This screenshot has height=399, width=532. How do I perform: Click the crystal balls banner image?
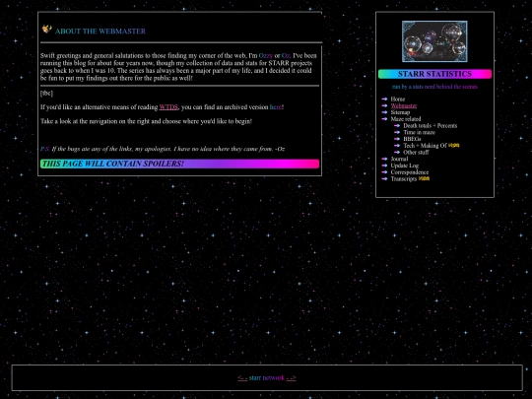(434, 41)
